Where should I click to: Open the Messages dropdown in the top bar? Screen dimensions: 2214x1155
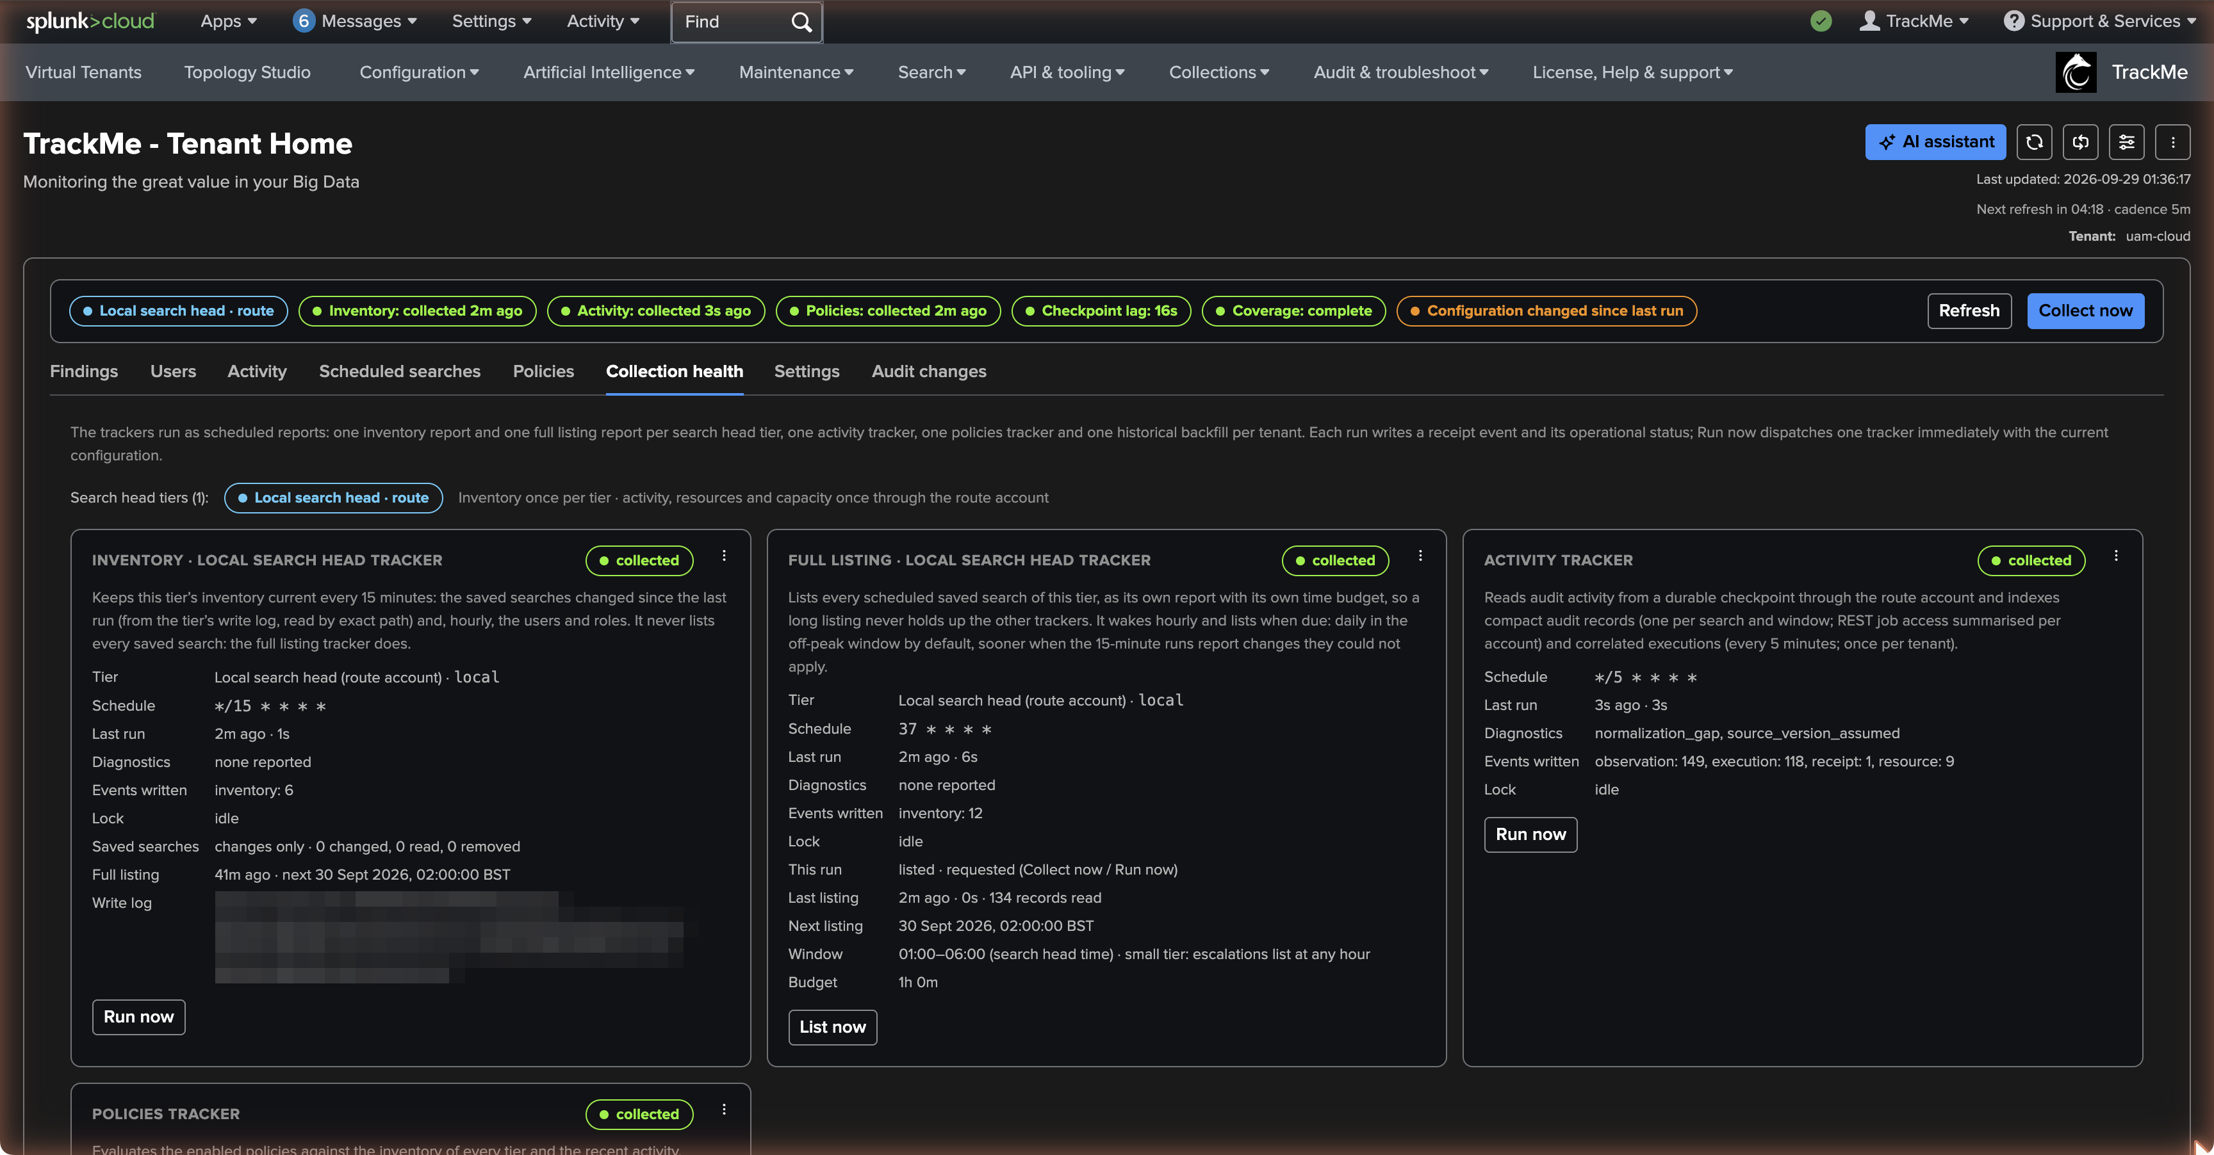355,22
